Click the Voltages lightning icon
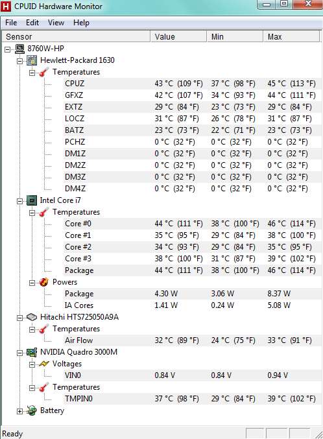 44,364
